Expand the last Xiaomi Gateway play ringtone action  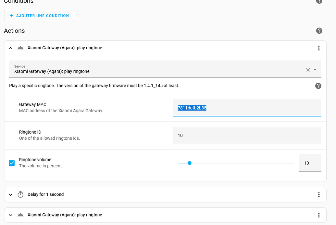(10, 215)
